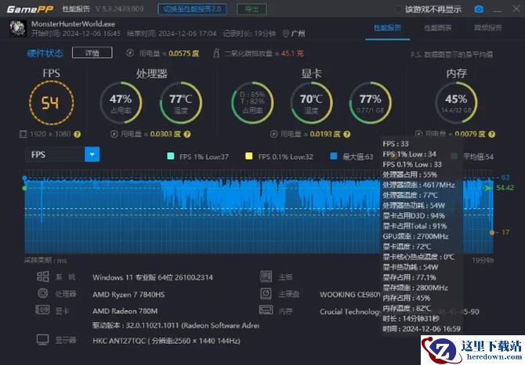
Task: Click the FPS 54 dashed orange gauge
Action: [51, 103]
